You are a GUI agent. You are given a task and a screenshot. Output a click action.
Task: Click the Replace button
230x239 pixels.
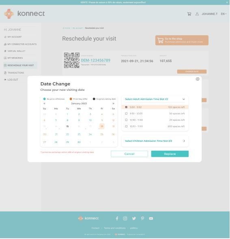[x=170, y=154]
